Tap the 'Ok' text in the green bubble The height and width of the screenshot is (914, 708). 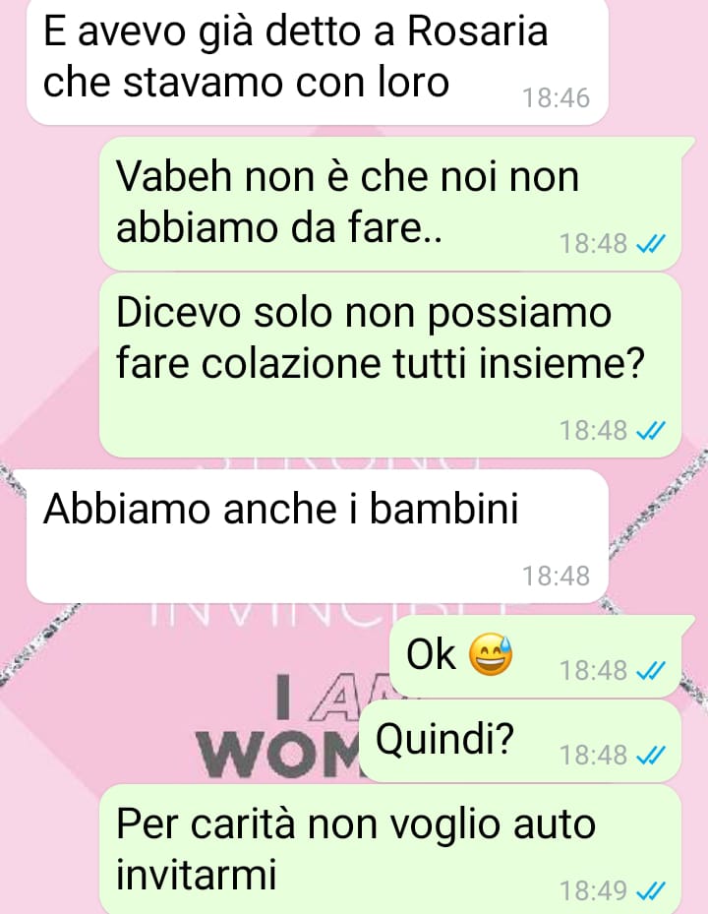pyautogui.click(x=431, y=654)
